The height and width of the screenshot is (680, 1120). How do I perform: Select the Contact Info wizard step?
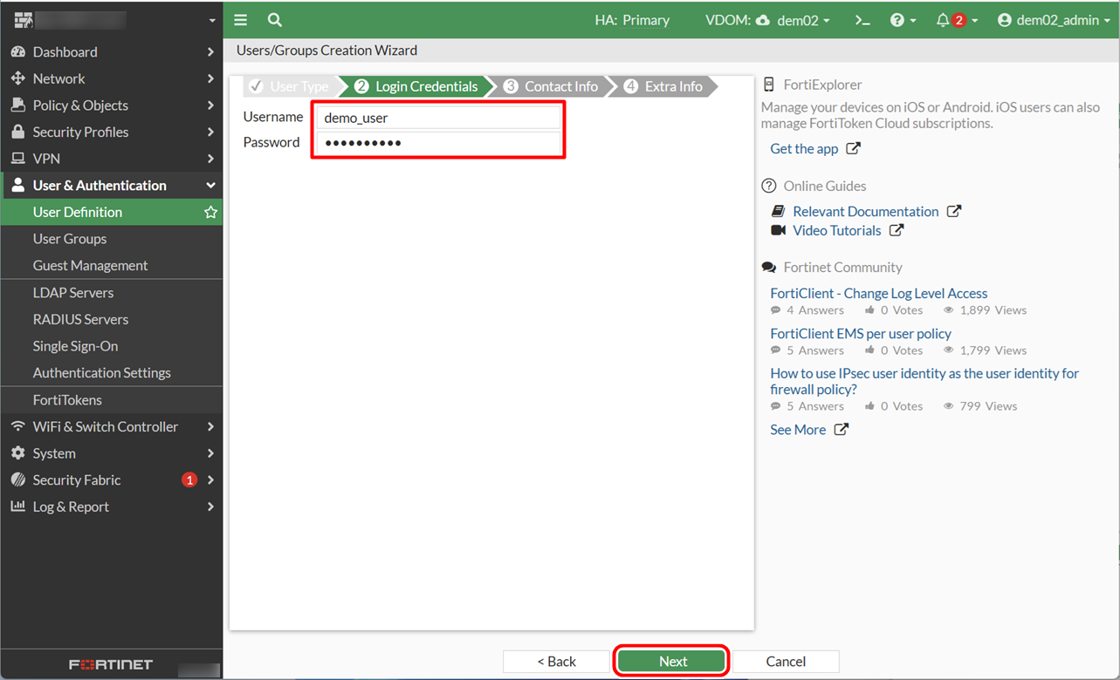[552, 86]
